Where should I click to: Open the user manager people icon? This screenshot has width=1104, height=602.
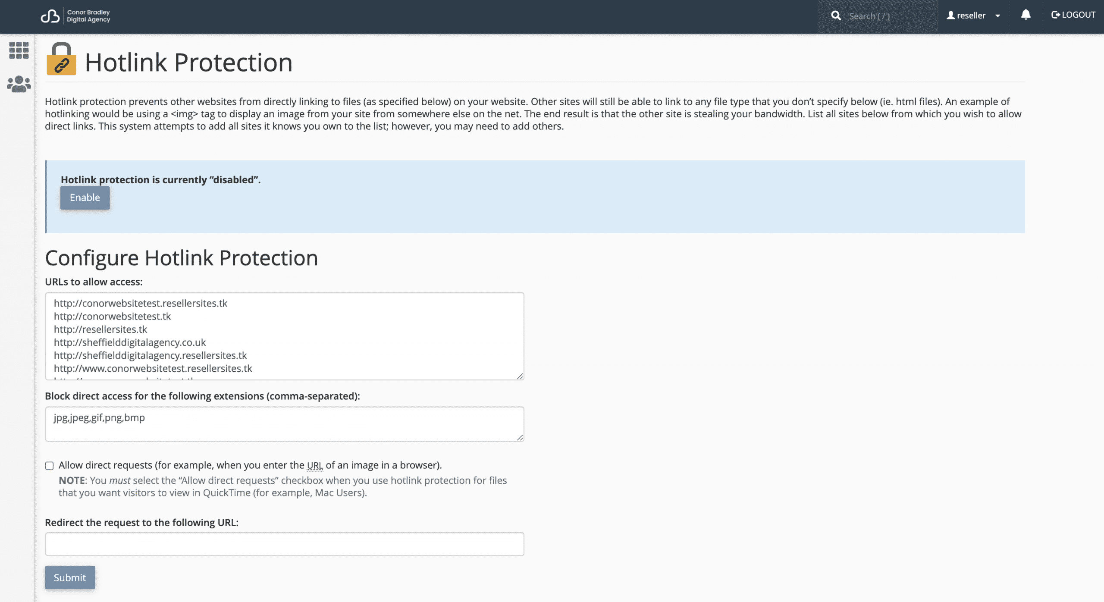[x=19, y=84]
